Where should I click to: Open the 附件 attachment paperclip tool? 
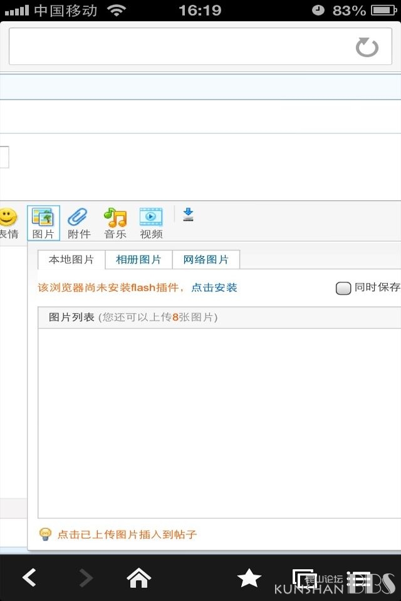point(79,223)
